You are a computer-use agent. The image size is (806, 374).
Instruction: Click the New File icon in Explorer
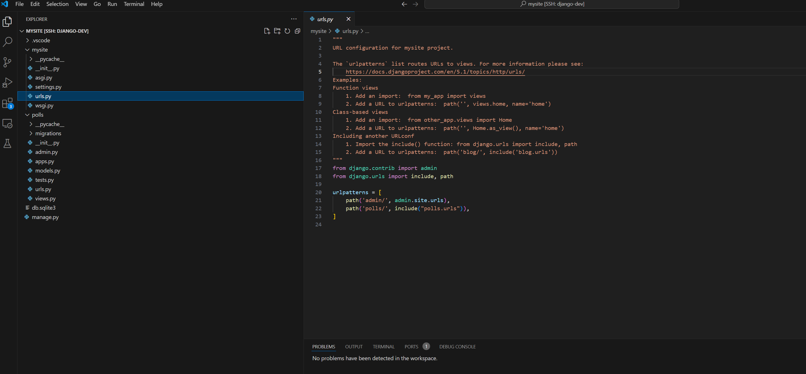[267, 31]
